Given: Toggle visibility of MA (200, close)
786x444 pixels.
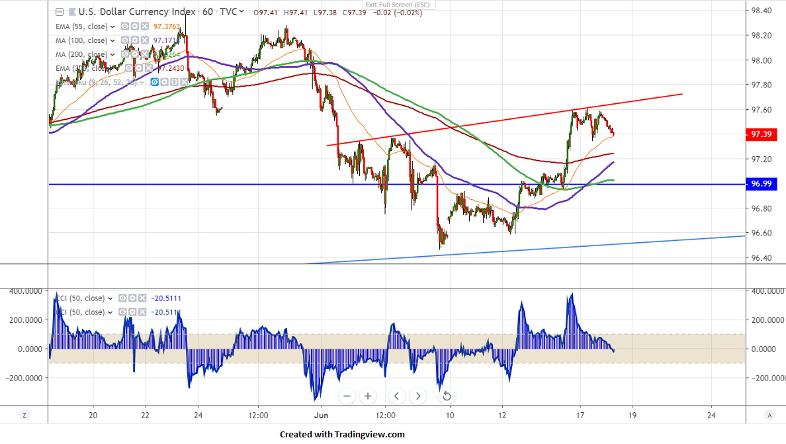Looking at the screenshot, I should point(125,54).
